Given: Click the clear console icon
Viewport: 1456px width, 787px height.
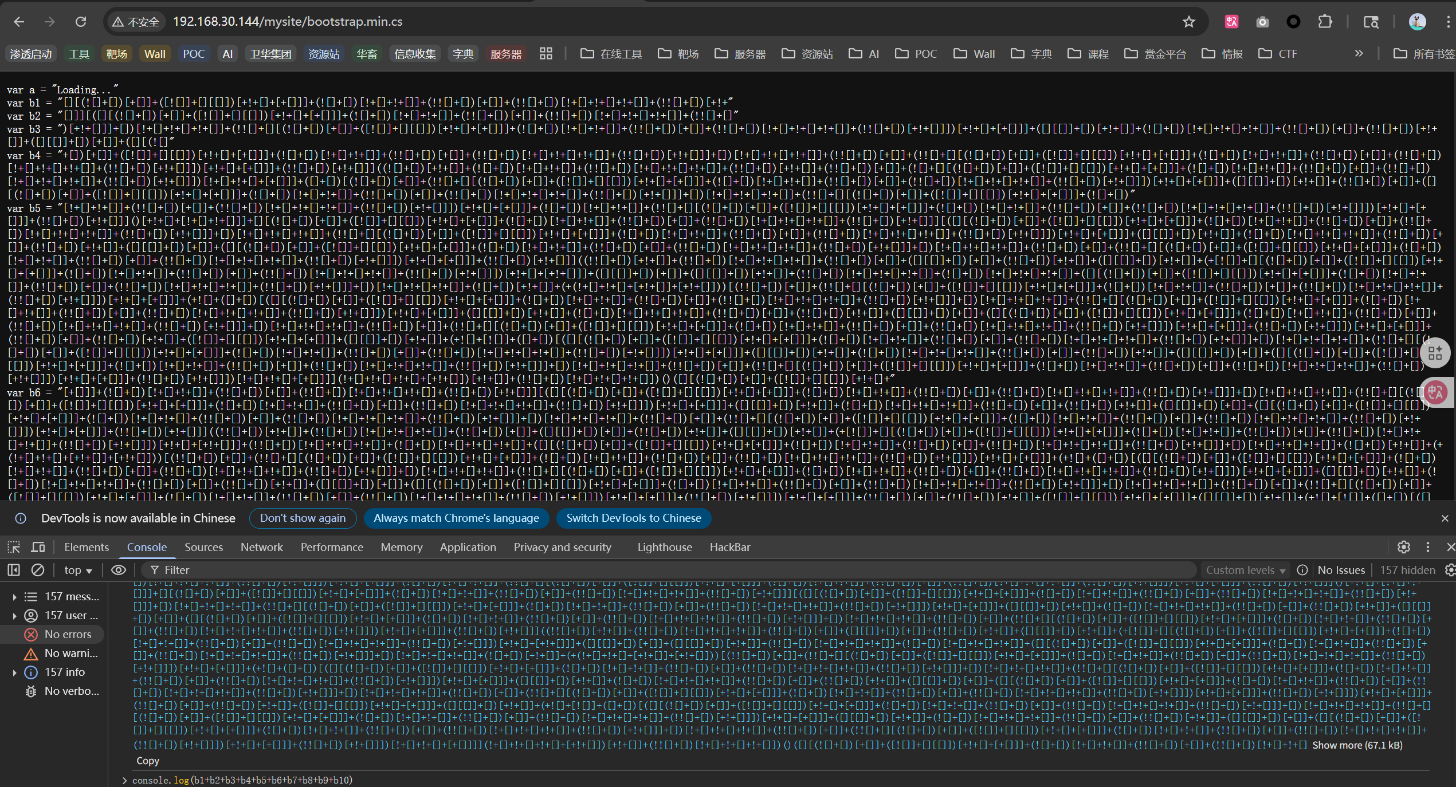Looking at the screenshot, I should coord(38,570).
